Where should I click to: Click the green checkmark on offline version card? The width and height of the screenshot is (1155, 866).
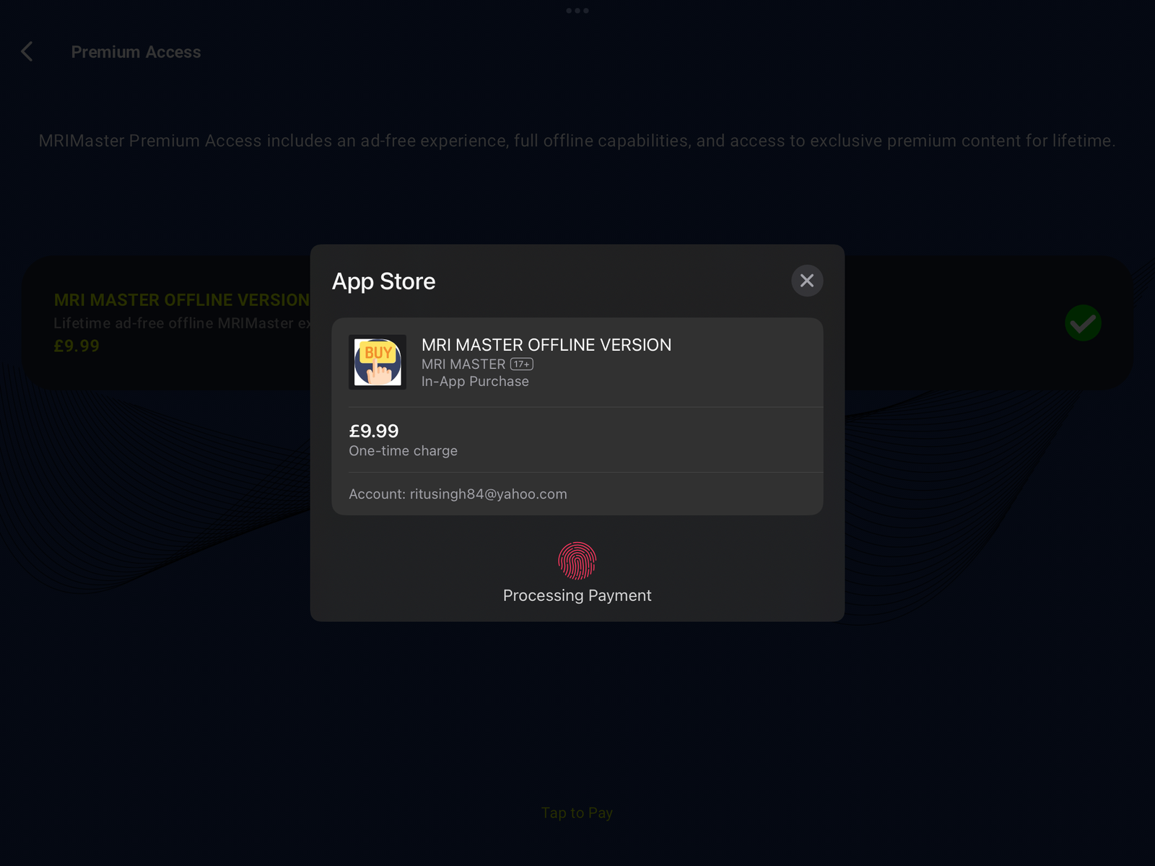(1083, 323)
